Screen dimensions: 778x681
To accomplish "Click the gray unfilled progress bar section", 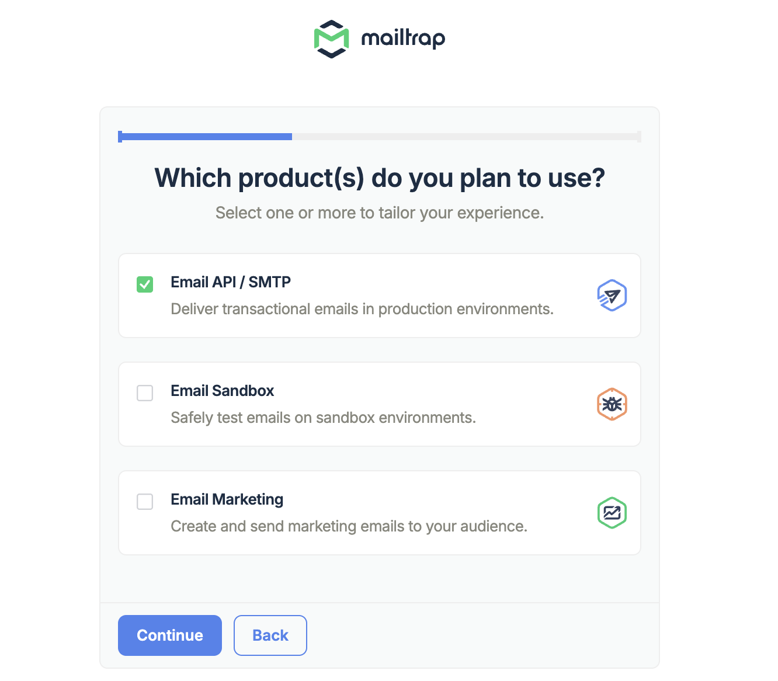I will click(465, 137).
